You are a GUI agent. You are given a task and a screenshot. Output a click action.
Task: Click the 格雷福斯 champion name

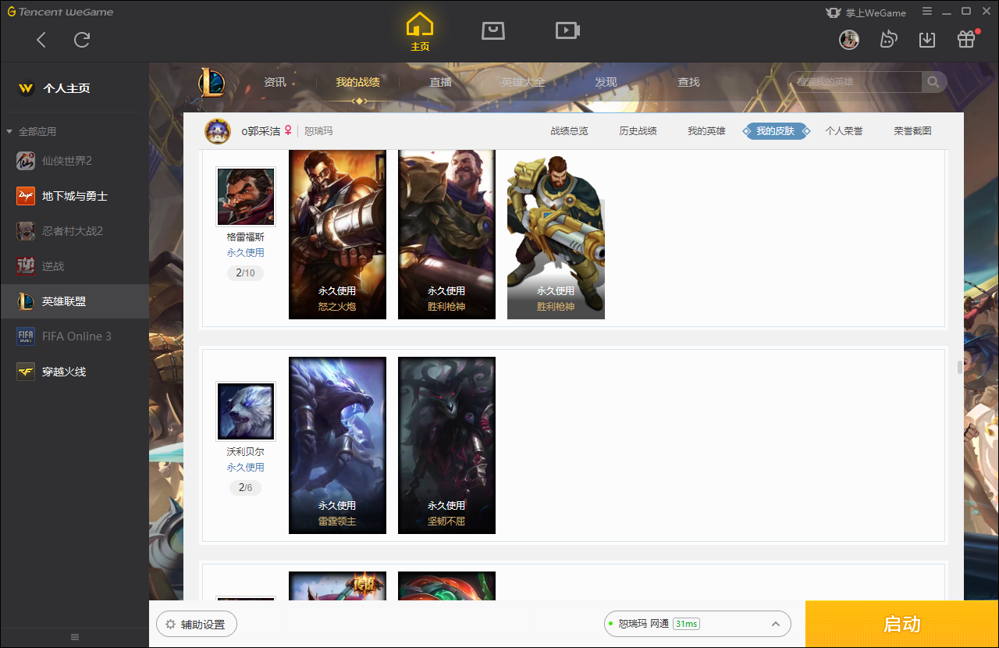(245, 237)
